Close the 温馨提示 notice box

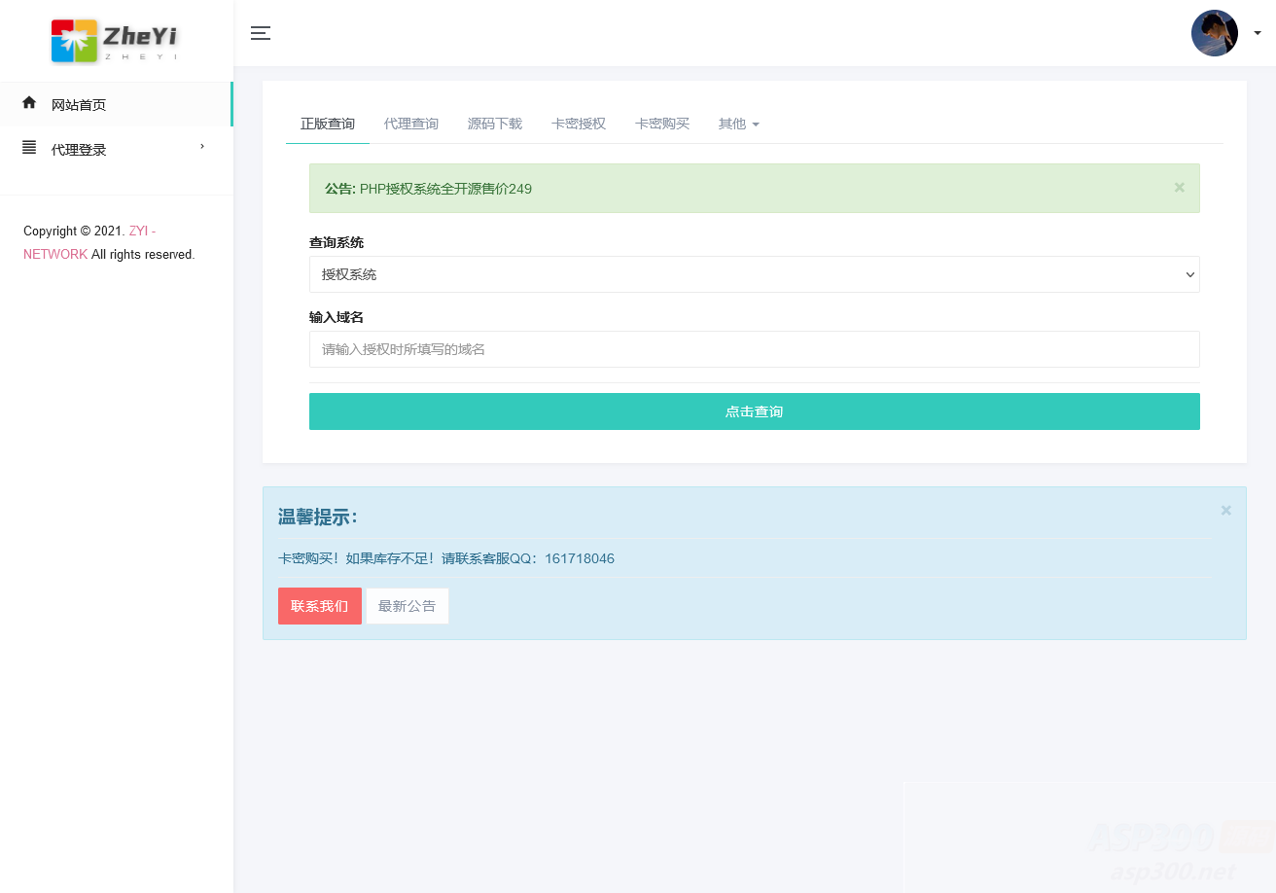click(x=1225, y=510)
